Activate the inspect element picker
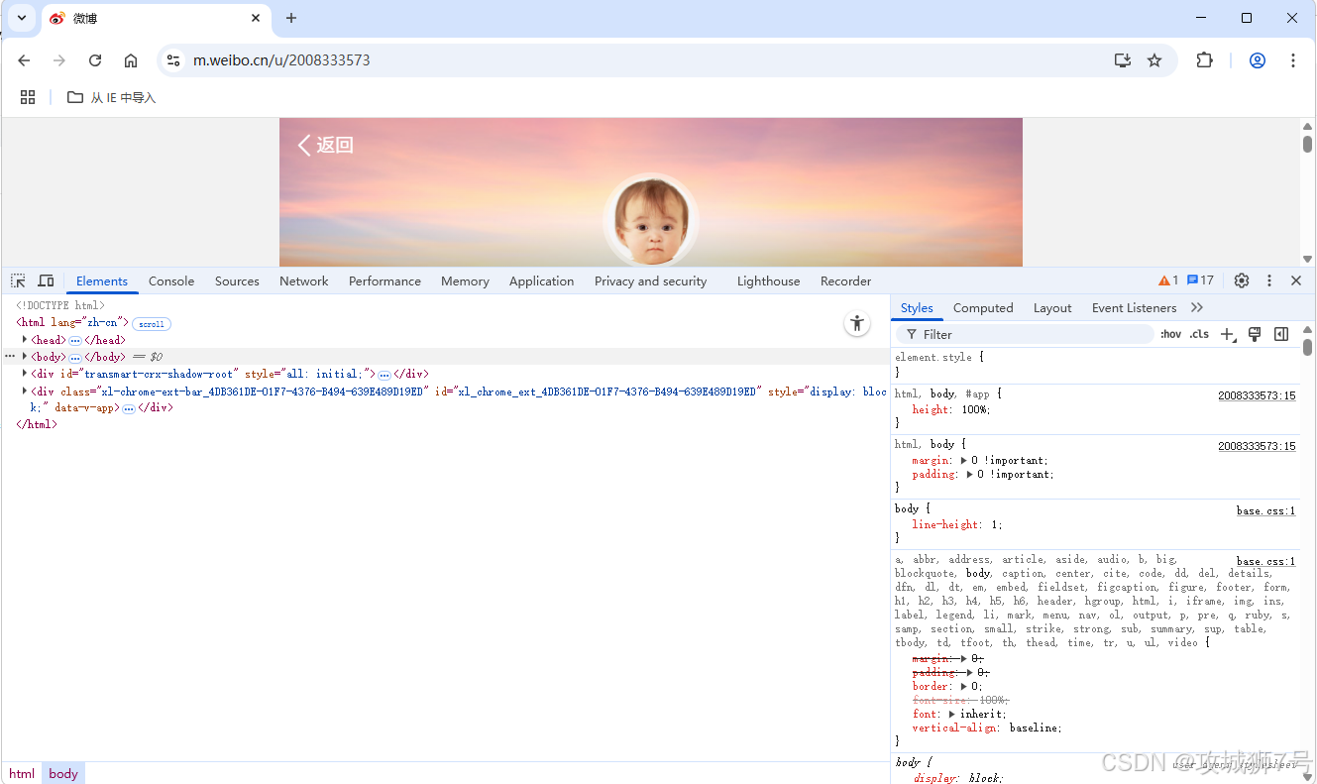1317x784 pixels. pyautogui.click(x=18, y=280)
